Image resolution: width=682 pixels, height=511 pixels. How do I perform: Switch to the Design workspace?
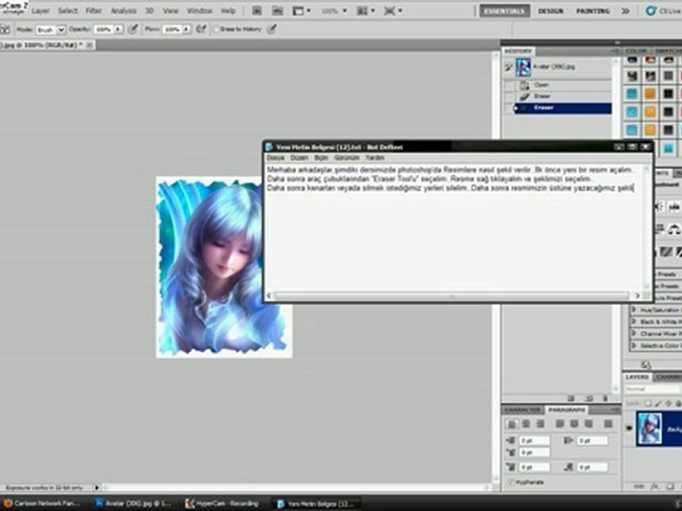pyautogui.click(x=551, y=11)
